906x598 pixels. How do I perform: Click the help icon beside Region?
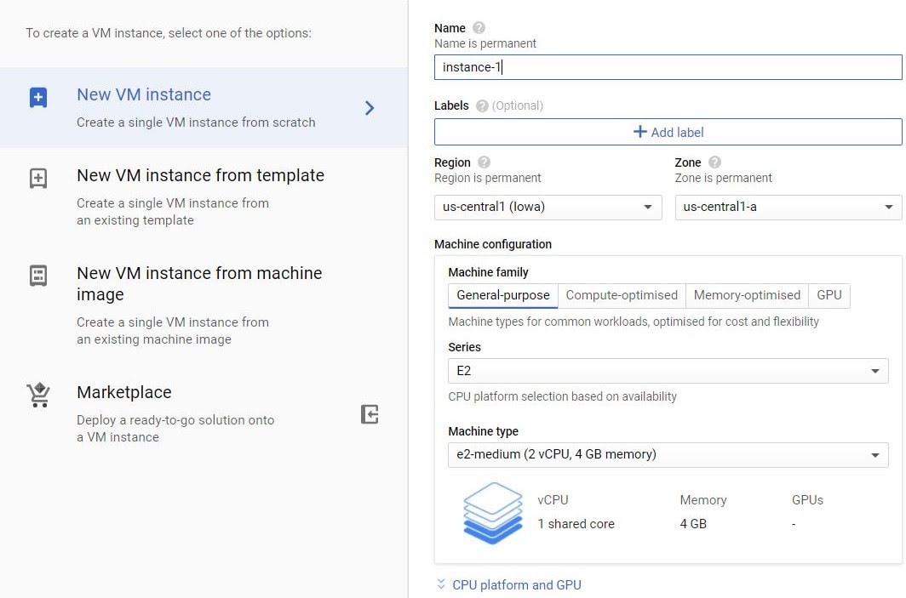tap(485, 162)
